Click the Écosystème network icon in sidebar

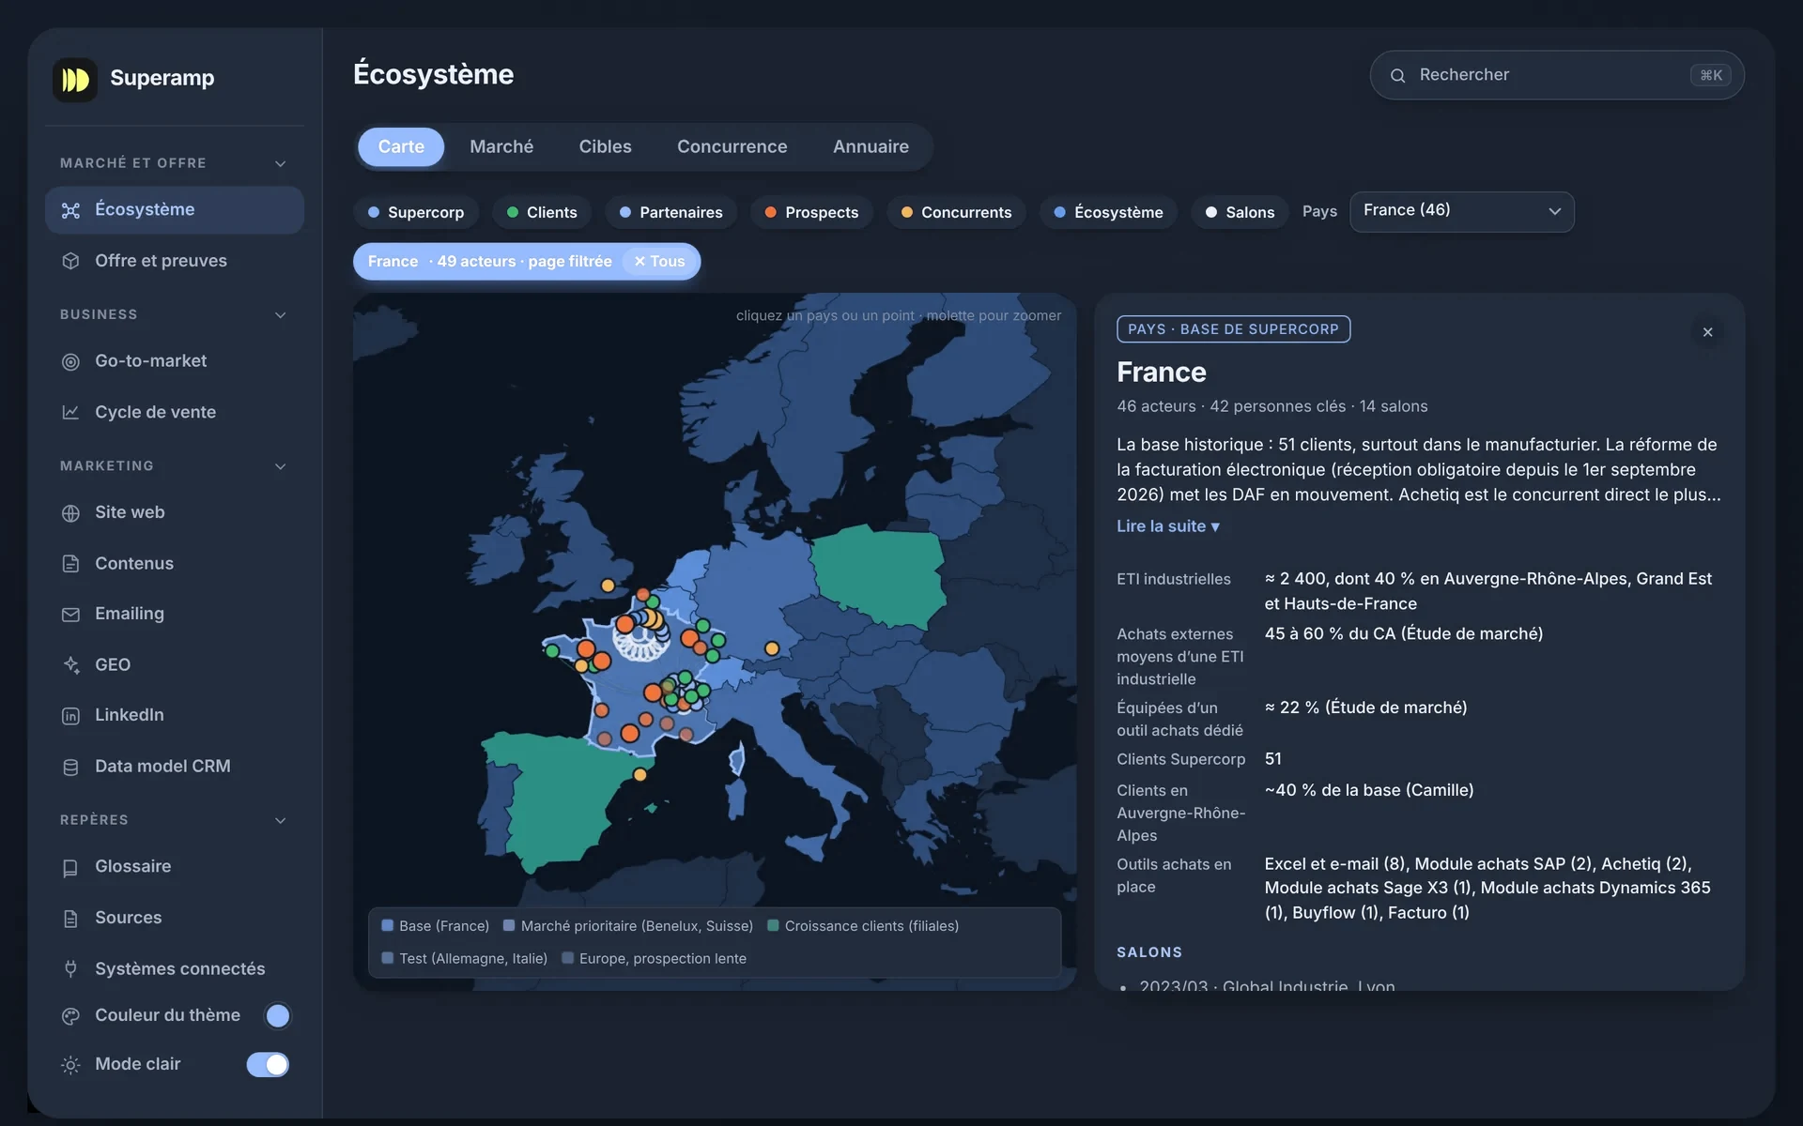click(x=70, y=210)
